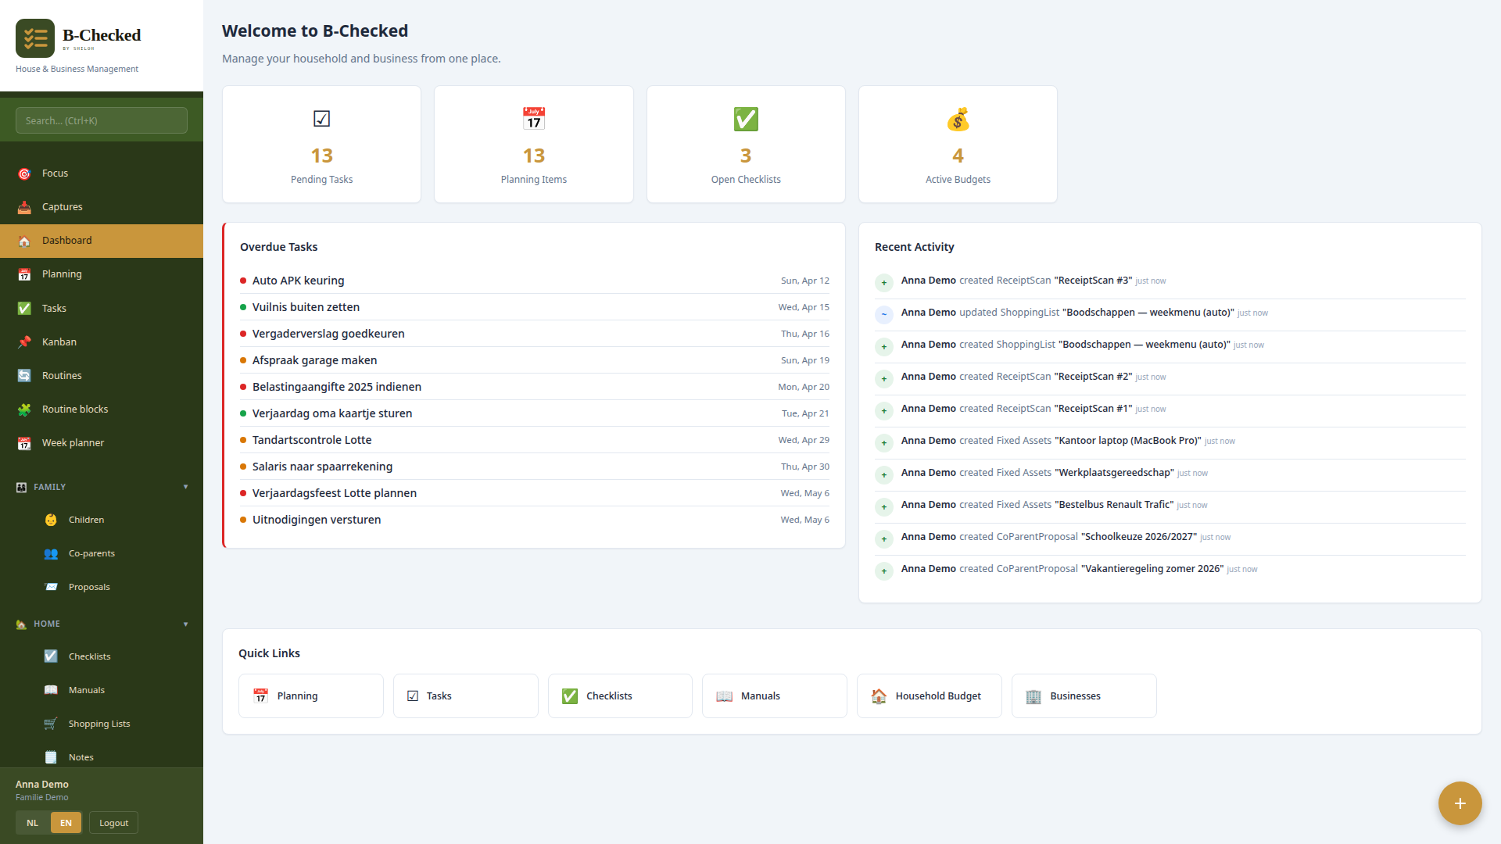Open the task Belastingaangifte 2025 indienen
The width and height of the screenshot is (1501, 844).
point(535,387)
